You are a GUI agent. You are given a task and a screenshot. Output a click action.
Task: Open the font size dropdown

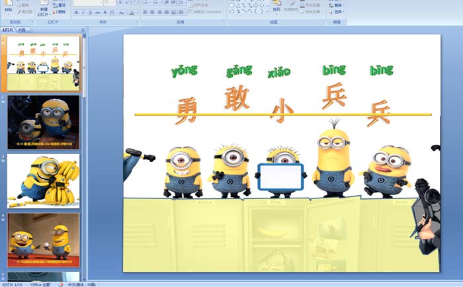pyautogui.click(x=114, y=3)
